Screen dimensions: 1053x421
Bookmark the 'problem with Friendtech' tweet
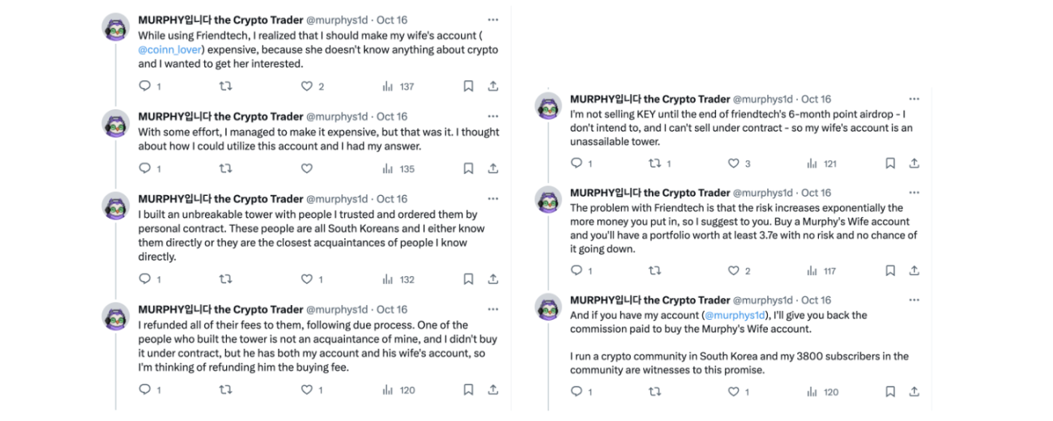point(890,270)
